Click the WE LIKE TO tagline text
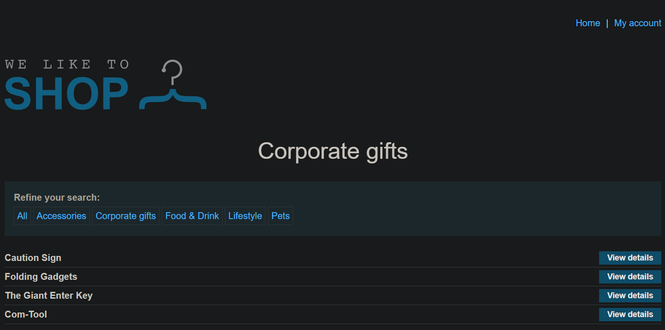Screen dimensions: 665x330 pyautogui.click(x=67, y=64)
